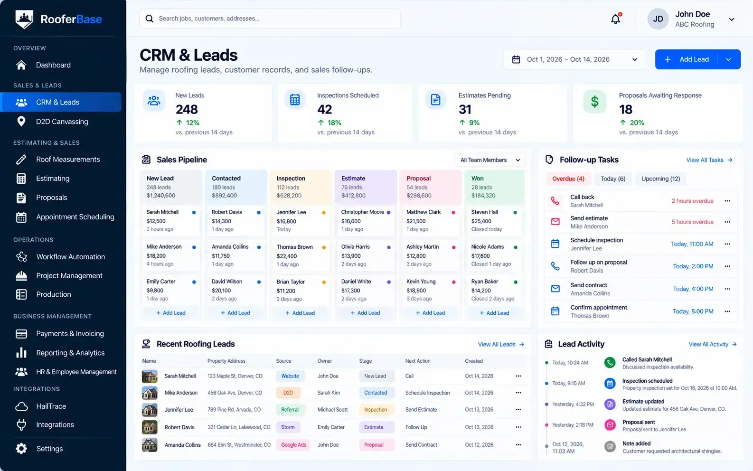Click in the search jobs field
The height and width of the screenshot is (471, 753).
tap(270, 19)
